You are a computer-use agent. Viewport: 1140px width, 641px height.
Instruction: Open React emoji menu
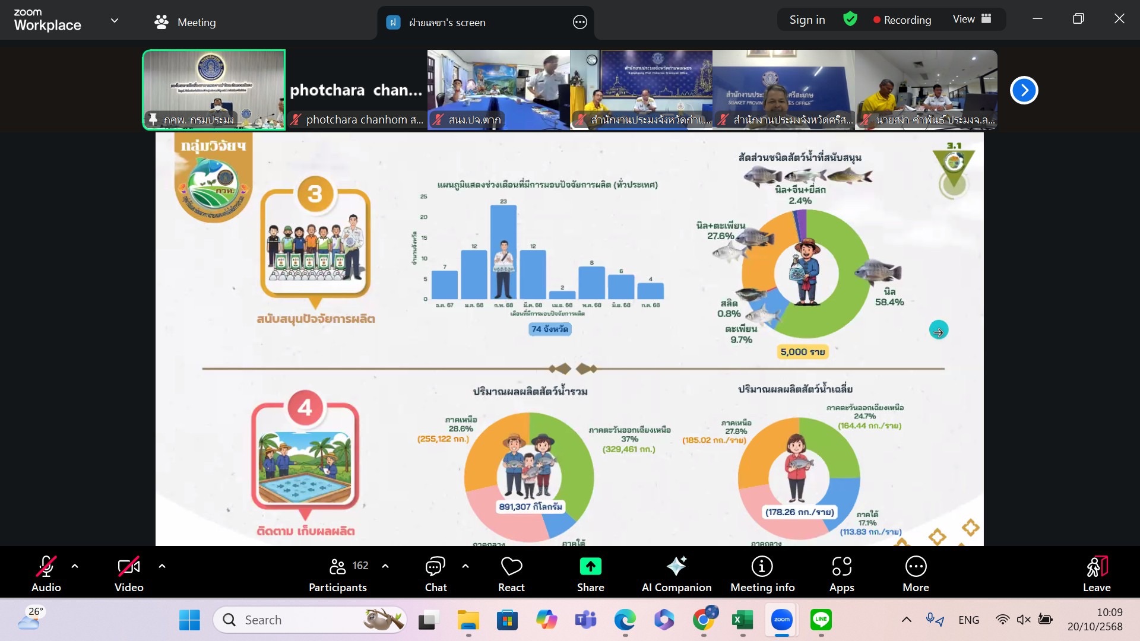tap(511, 573)
